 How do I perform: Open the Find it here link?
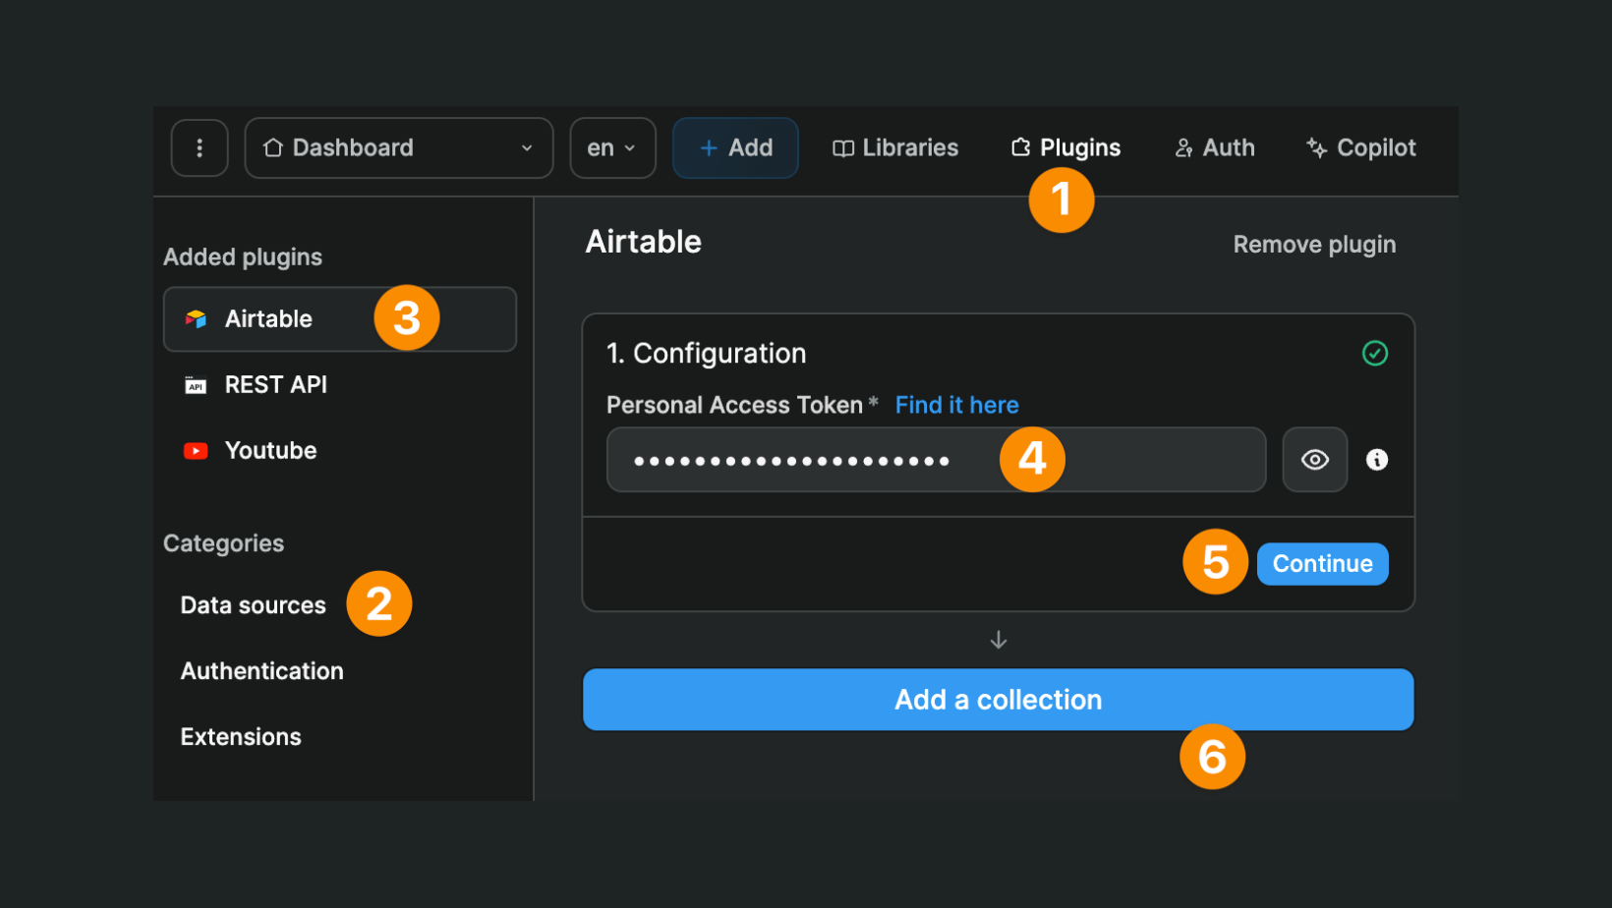956,404
